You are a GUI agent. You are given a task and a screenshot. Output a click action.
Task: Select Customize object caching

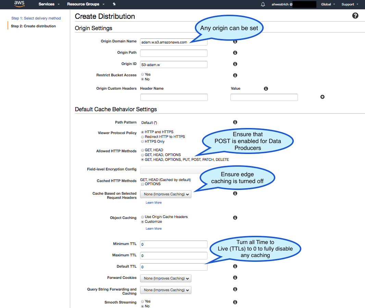142,222
